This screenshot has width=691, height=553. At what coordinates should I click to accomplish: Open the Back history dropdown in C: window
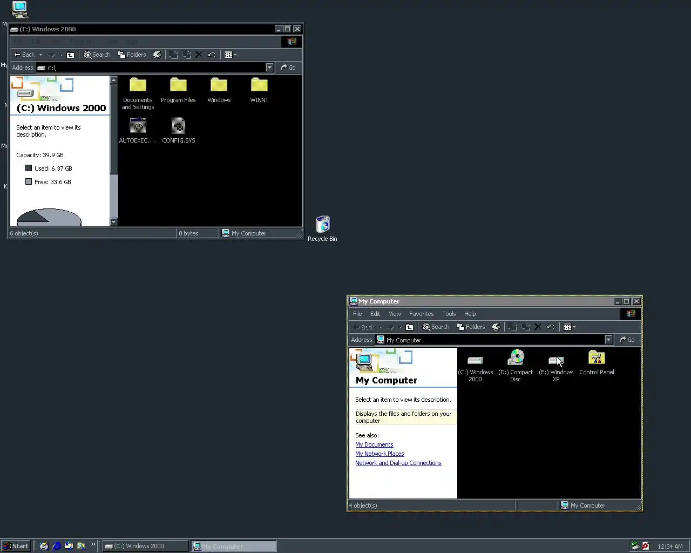coord(40,55)
